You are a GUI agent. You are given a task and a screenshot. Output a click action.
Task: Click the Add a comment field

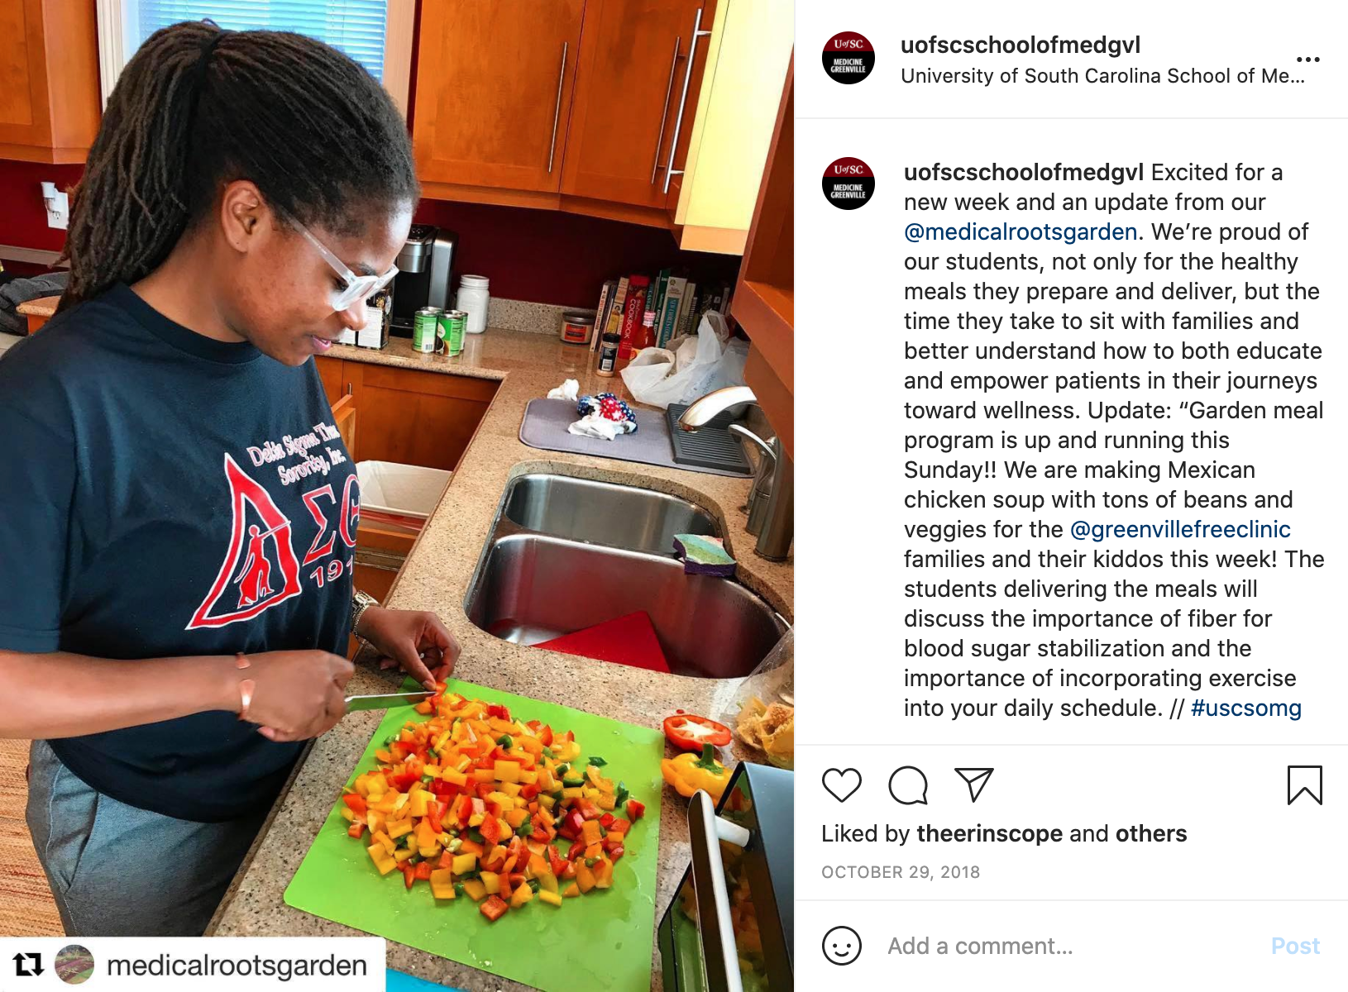coord(1067,946)
